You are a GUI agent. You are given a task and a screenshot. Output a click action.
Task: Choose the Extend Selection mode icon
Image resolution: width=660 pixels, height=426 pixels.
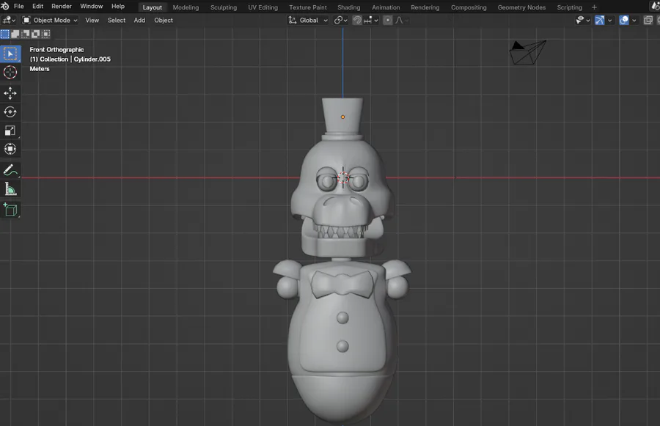click(x=15, y=34)
